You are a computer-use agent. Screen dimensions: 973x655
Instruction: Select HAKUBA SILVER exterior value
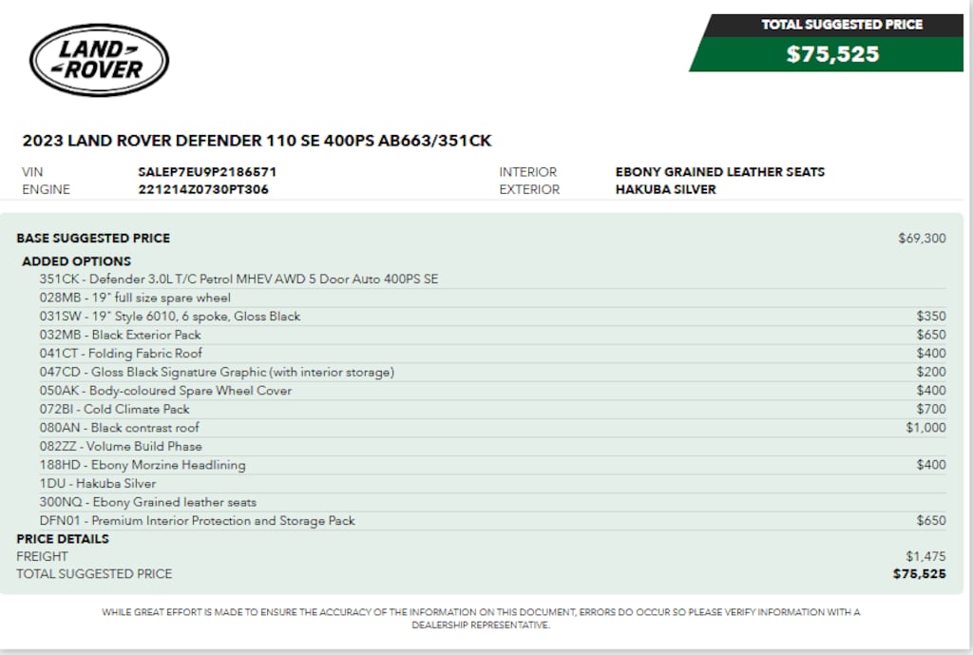click(666, 189)
